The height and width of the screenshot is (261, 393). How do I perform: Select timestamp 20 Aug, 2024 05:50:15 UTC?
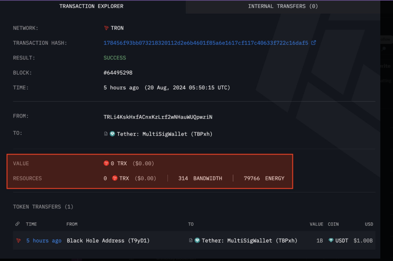187,88
